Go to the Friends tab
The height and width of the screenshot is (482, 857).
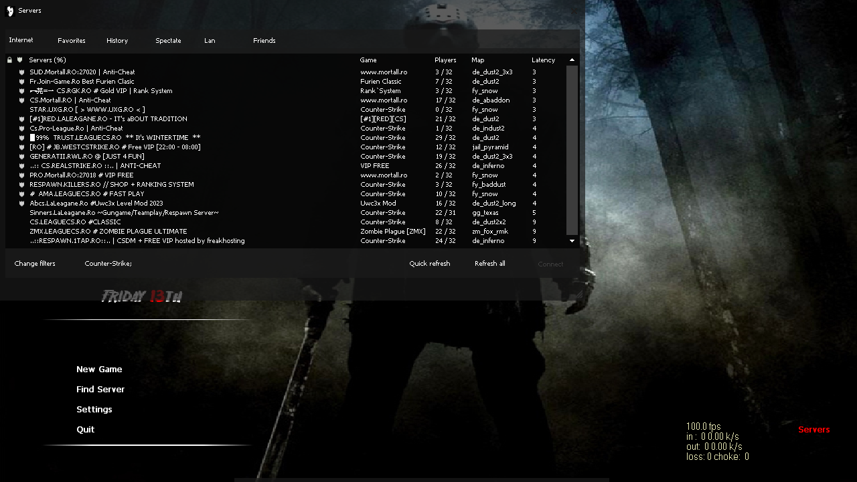(264, 41)
